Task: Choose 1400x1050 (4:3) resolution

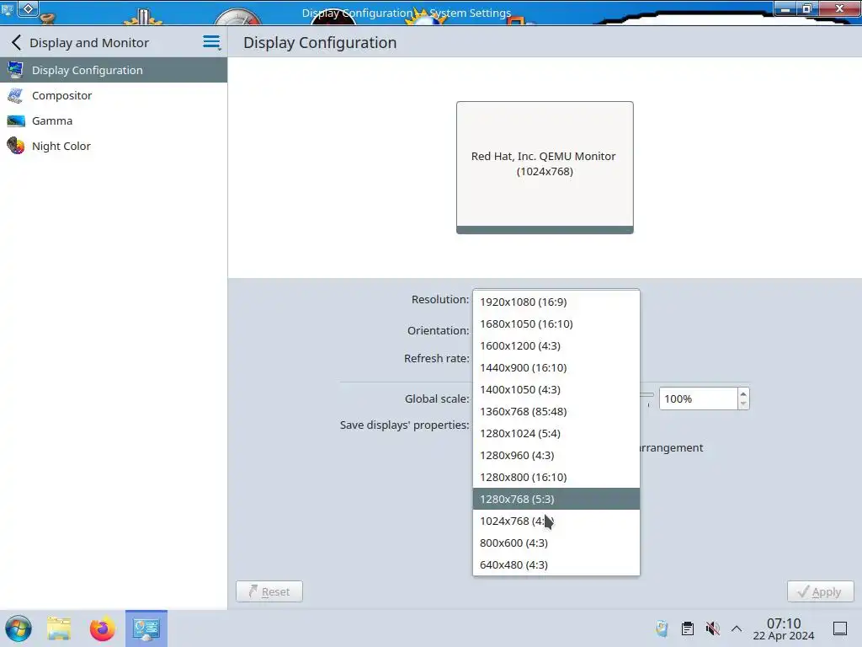Action: 556,389
